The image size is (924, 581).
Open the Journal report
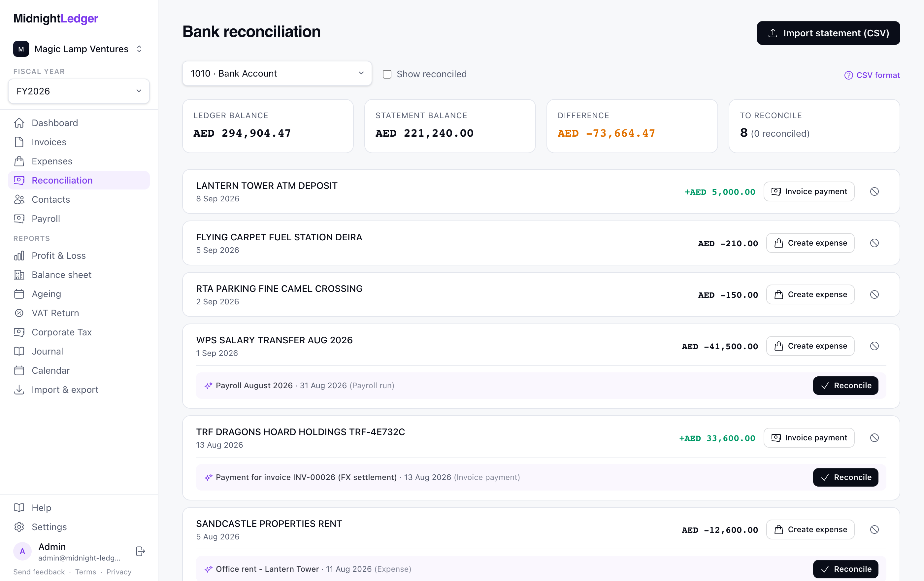point(79,352)
